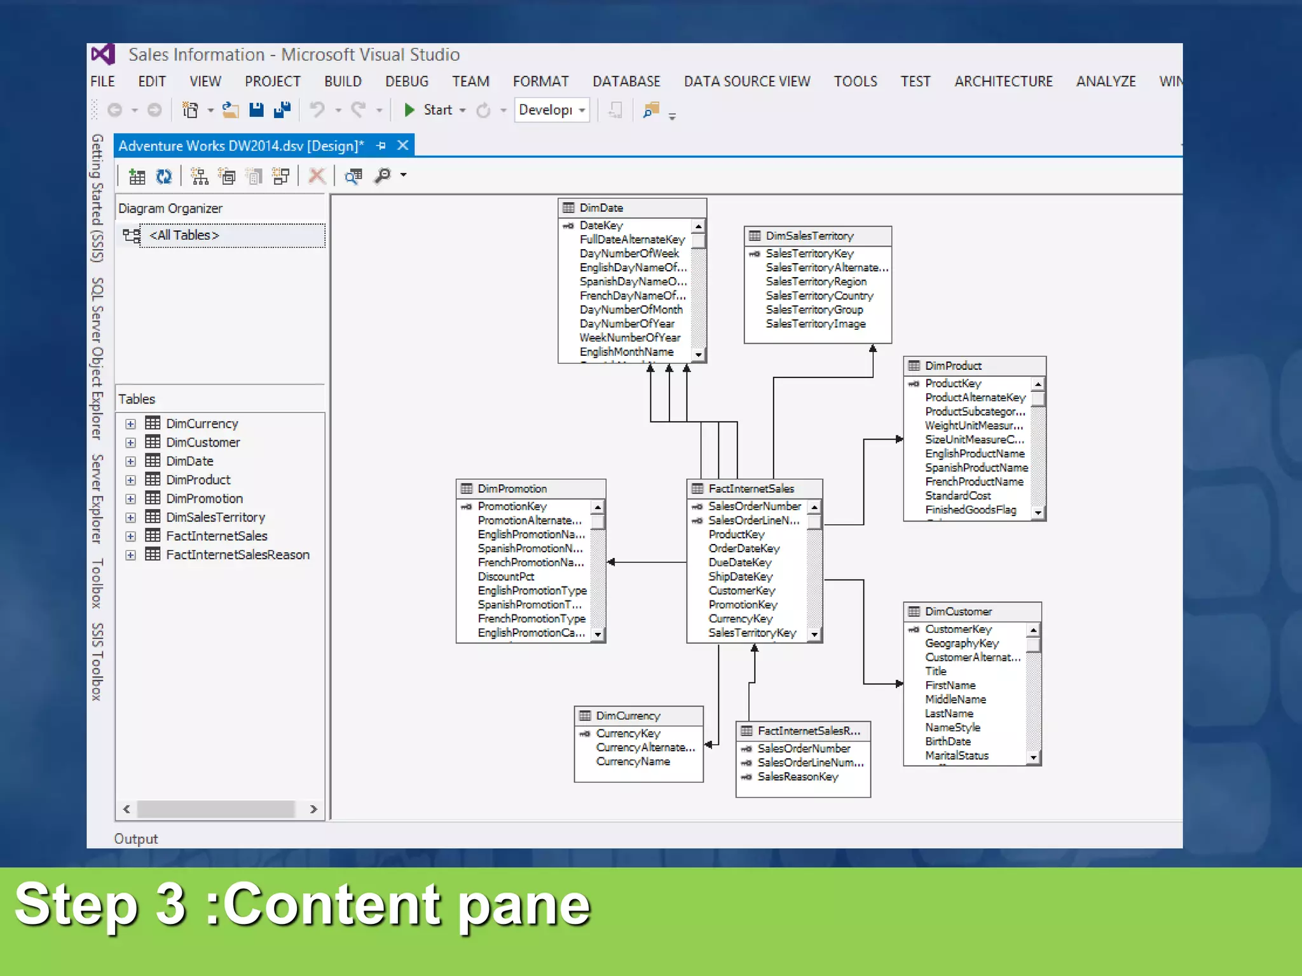Open the toolbar overflow options arrow

pos(672,116)
